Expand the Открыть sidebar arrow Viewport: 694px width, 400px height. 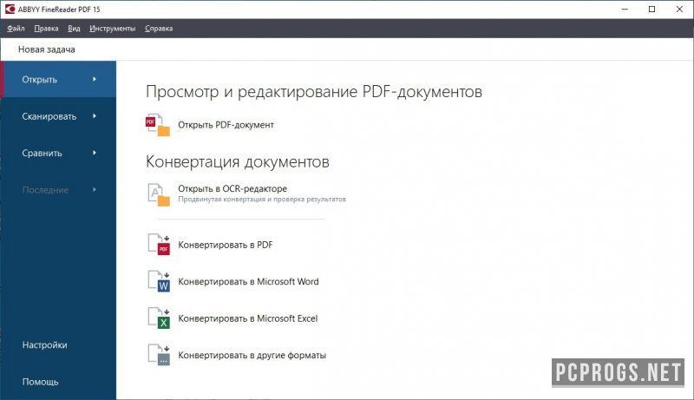[x=94, y=80]
